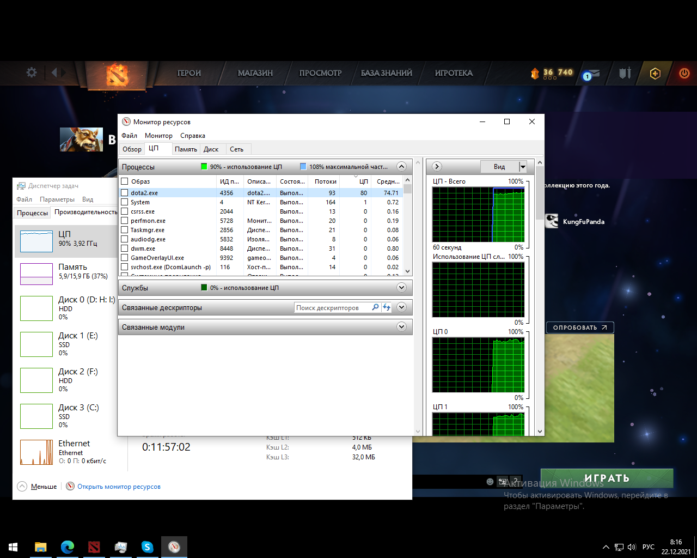The image size is (697, 558).
Task: Open the МАГАЗИН section in Dota 2
Action: [255, 73]
